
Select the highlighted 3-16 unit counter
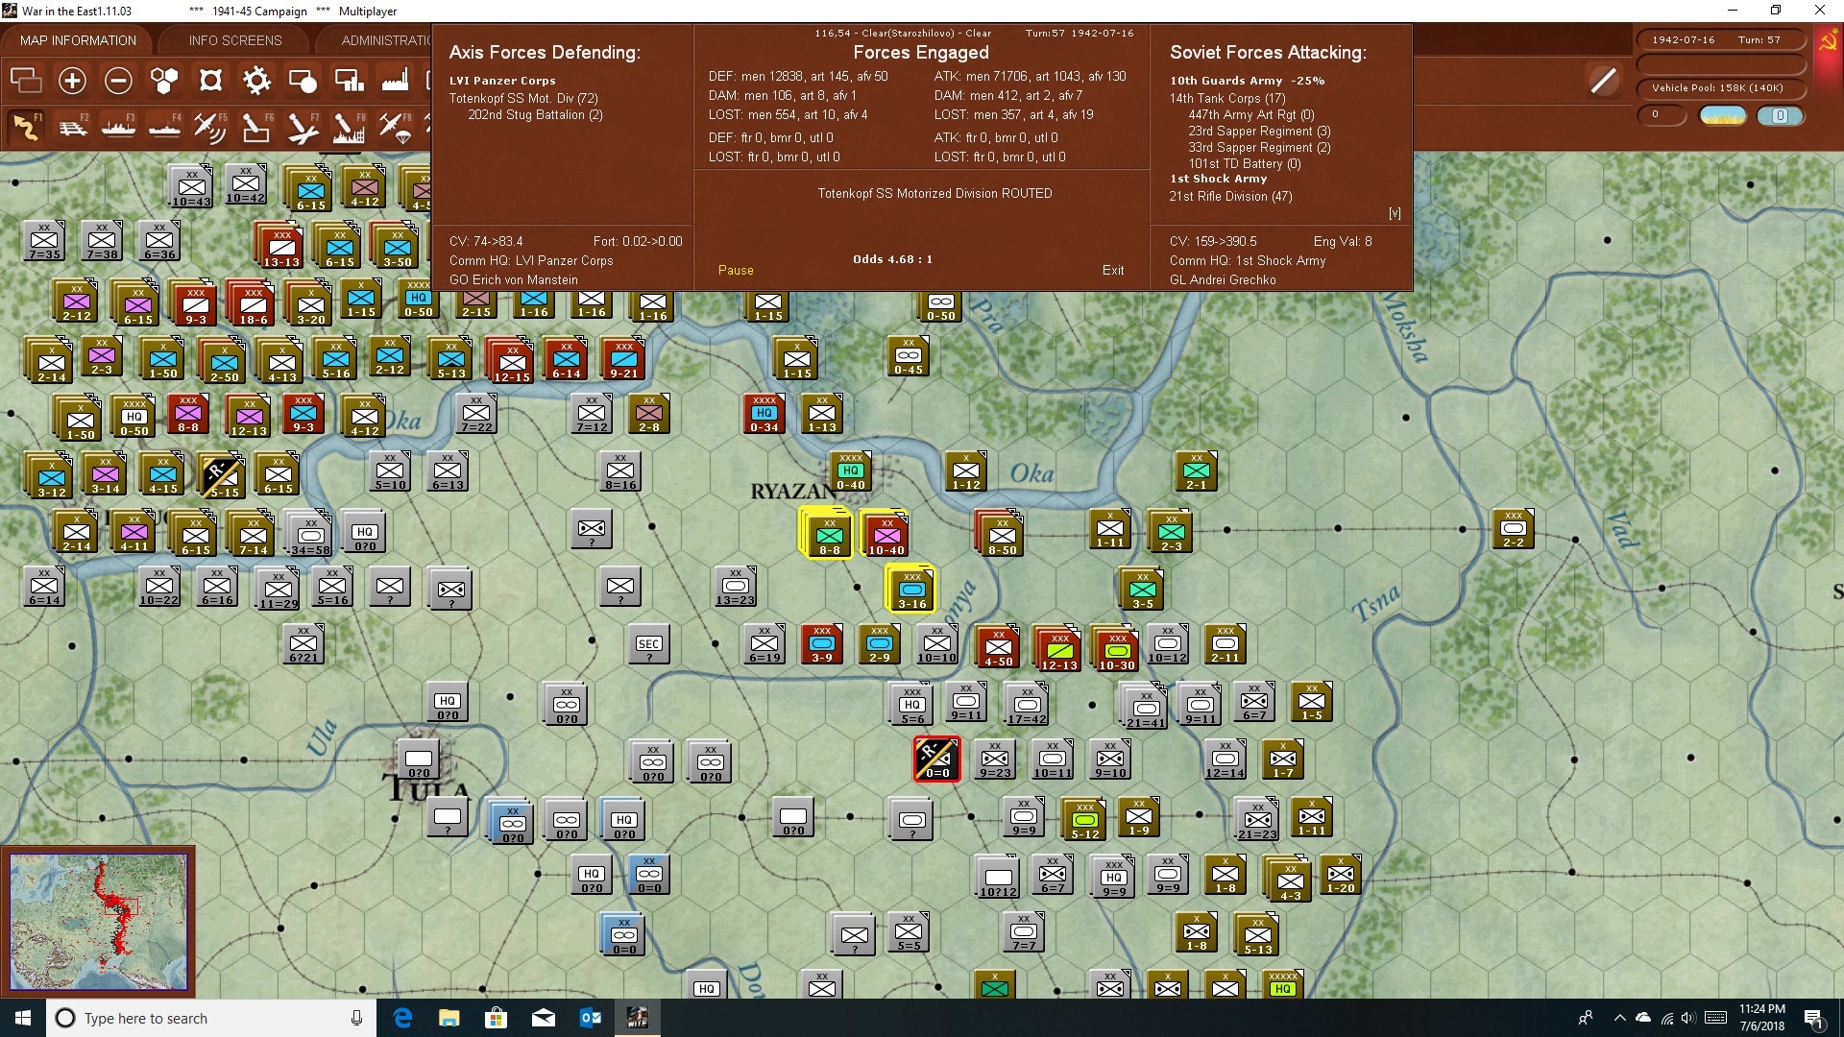pyautogui.click(x=911, y=588)
